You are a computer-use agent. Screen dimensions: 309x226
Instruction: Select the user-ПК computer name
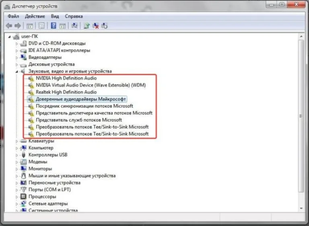29,37
